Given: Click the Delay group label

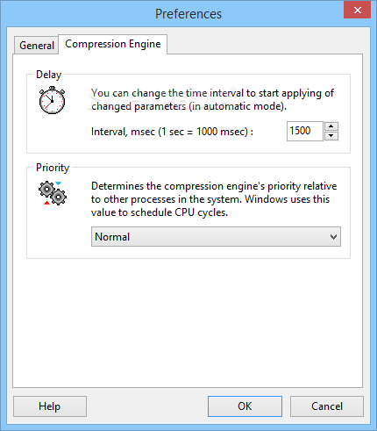Looking at the screenshot, I should click(x=48, y=75).
